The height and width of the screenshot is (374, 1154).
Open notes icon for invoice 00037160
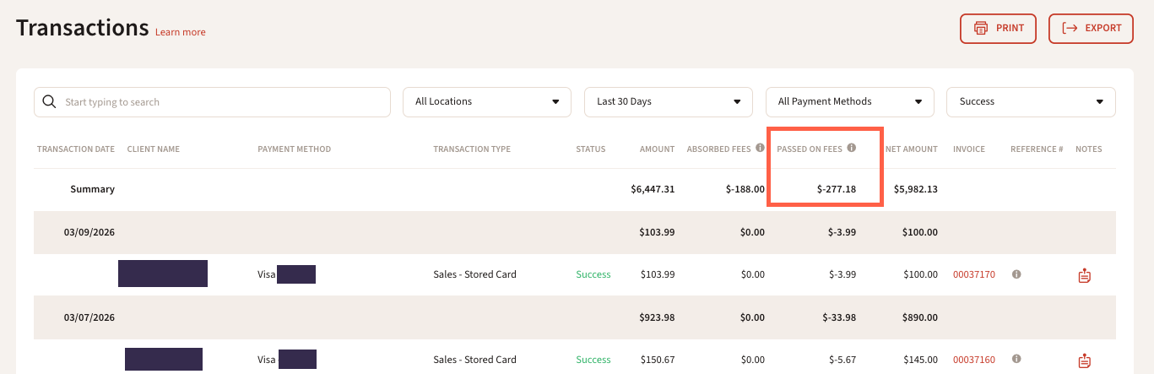pyautogui.click(x=1085, y=360)
